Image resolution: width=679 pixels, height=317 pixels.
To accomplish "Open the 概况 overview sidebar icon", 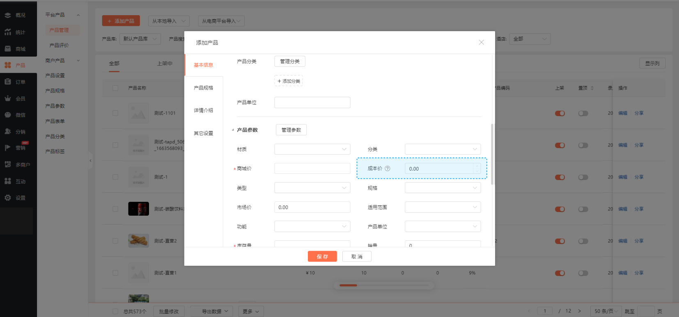I will pyautogui.click(x=8, y=15).
